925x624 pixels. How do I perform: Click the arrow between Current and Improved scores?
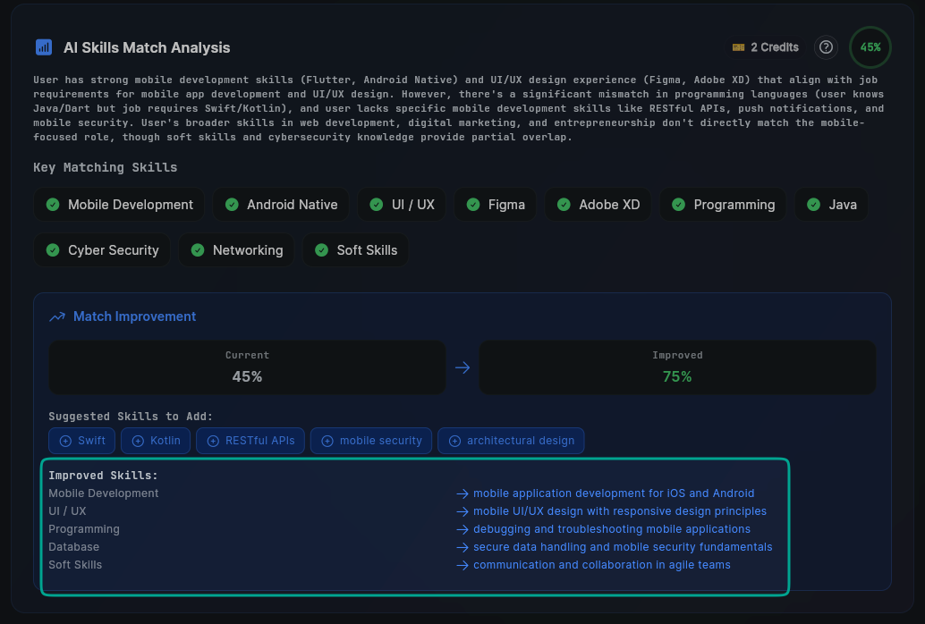pyautogui.click(x=462, y=367)
